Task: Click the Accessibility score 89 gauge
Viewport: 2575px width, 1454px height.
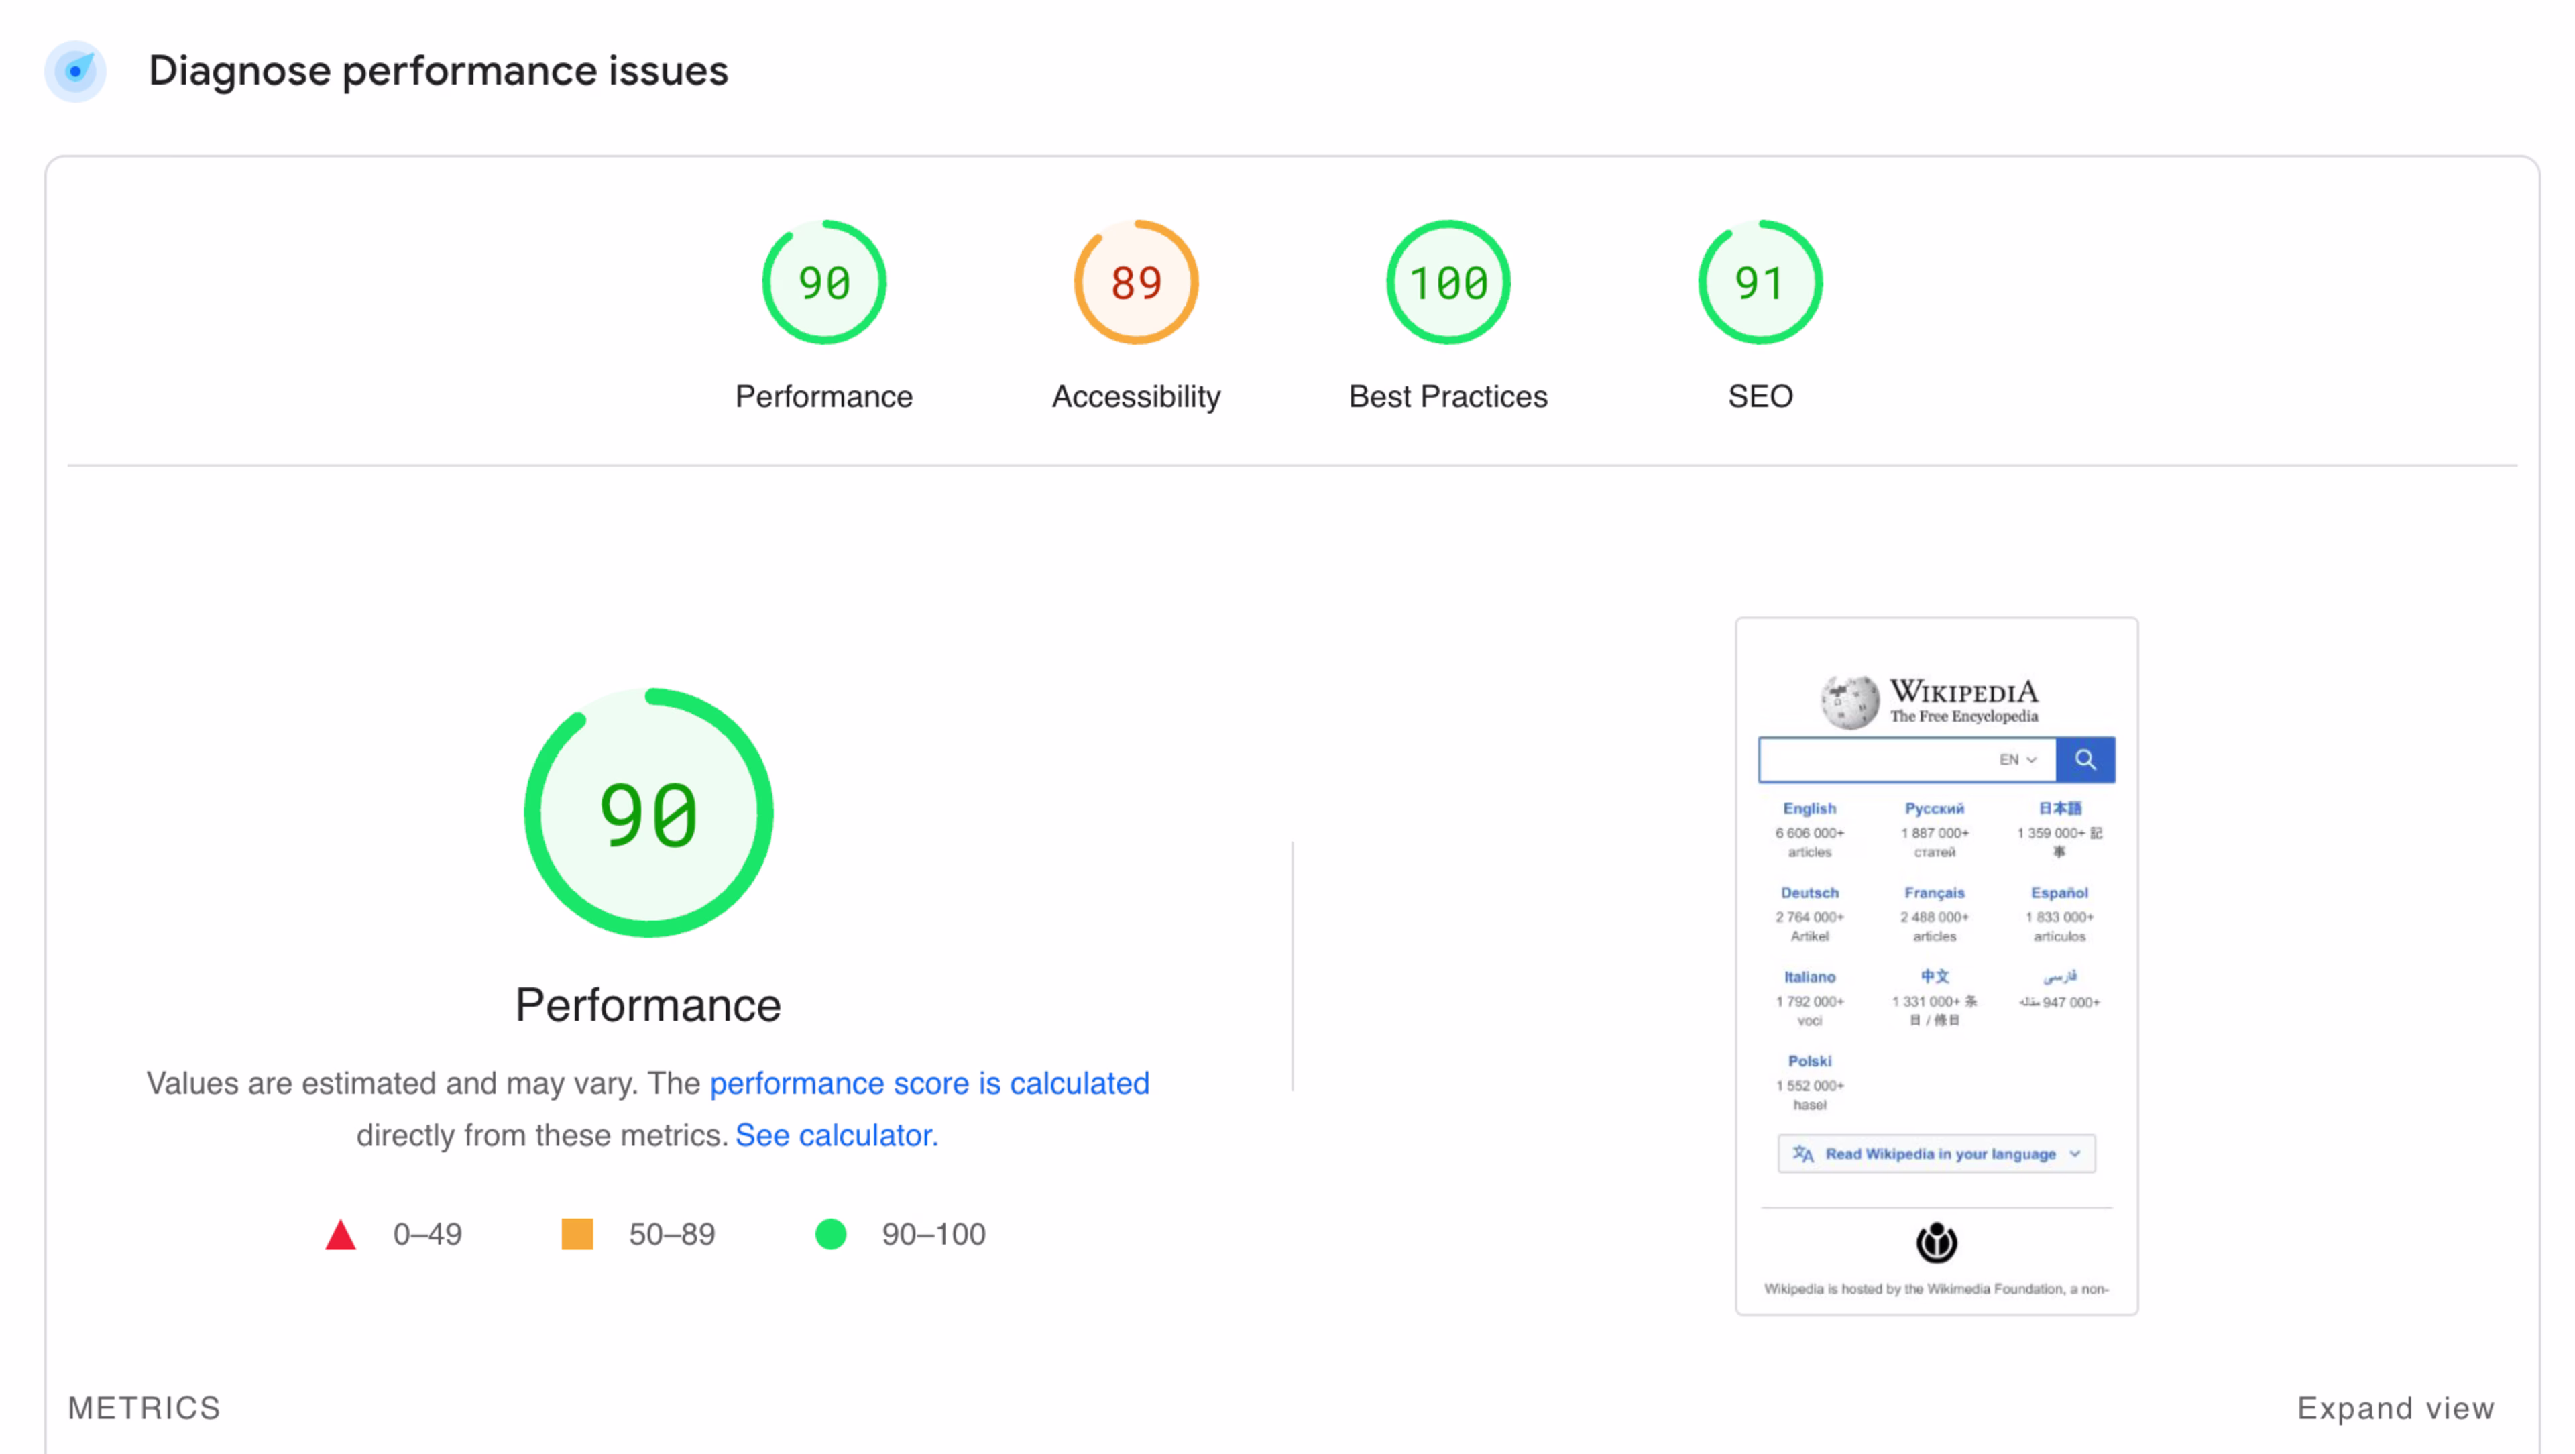Action: [1135, 283]
